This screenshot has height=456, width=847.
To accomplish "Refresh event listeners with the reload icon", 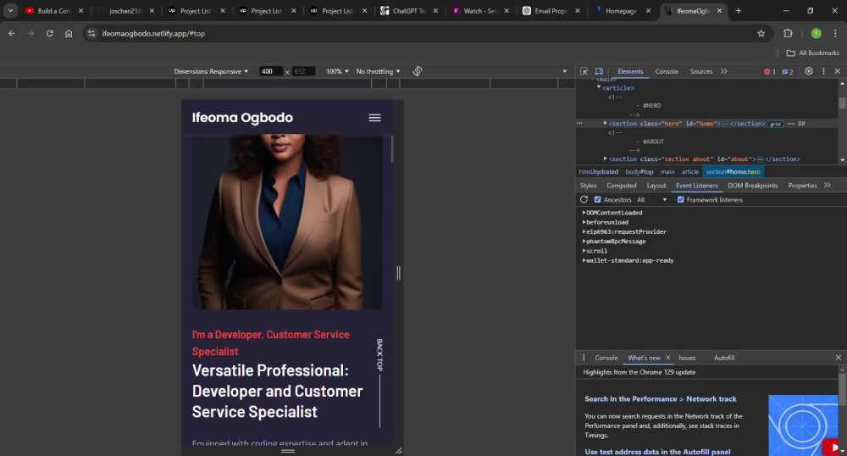I will click(x=584, y=199).
